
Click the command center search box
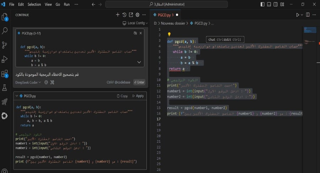pos(166,4)
